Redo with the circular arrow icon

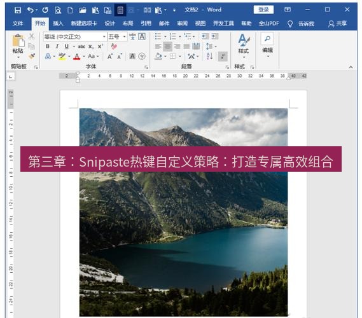pos(45,10)
